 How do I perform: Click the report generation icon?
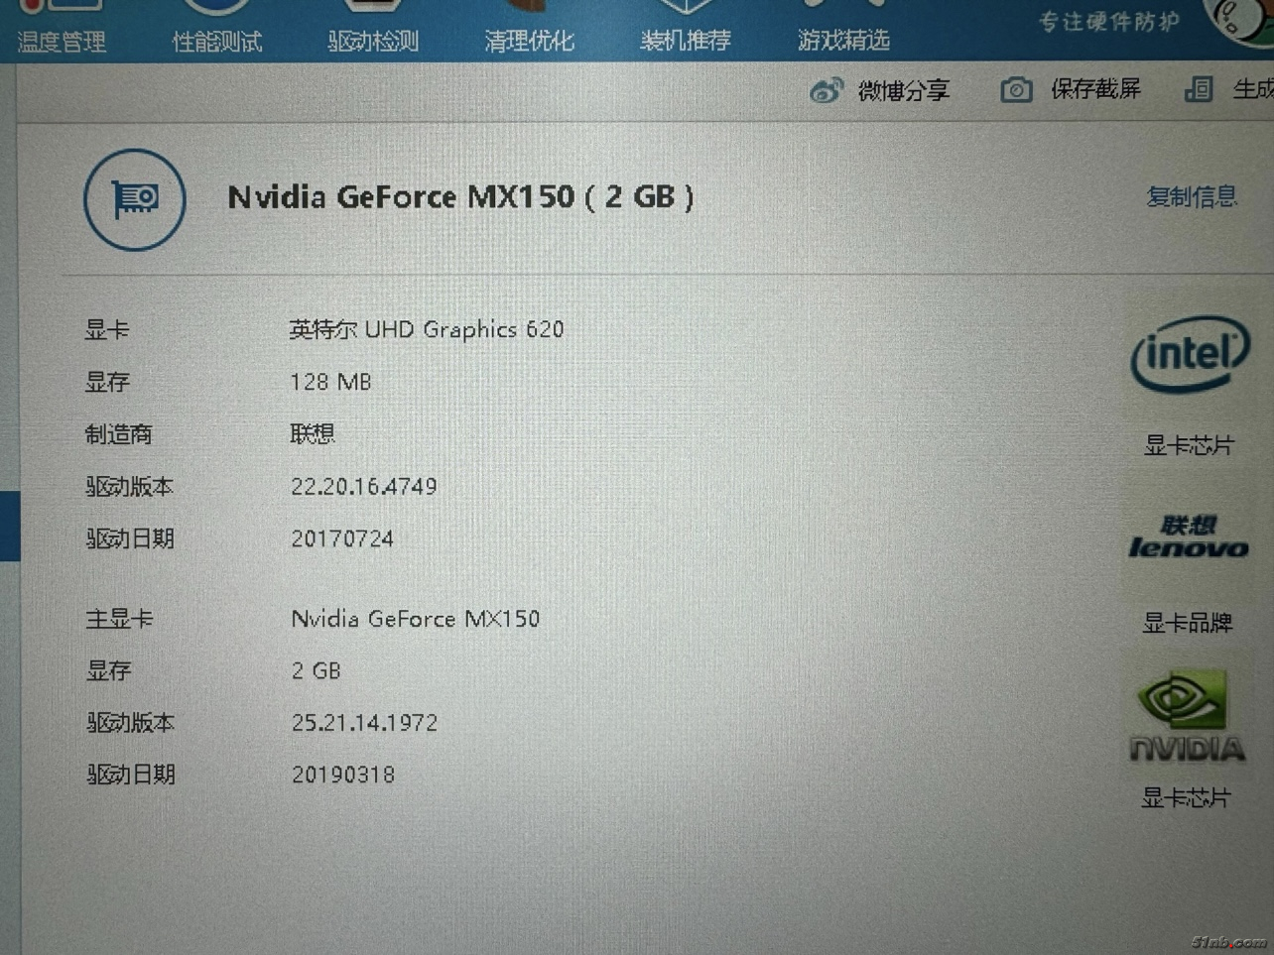click(1199, 90)
